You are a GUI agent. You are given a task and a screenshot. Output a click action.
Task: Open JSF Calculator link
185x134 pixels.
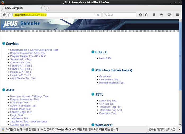[105, 76]
